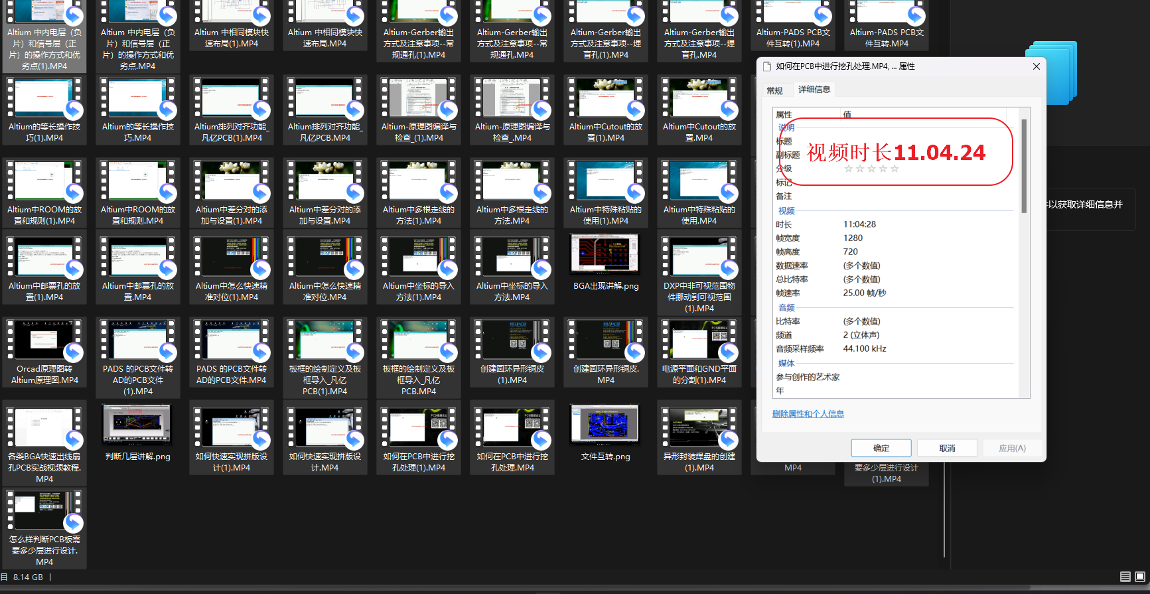The height and width of the screenshot is (594, 1150).
Task: Select 板框的绘制定义及板框导入_凡亿PCB.MP4 without (1) suffix
Action: click(419, 358)
